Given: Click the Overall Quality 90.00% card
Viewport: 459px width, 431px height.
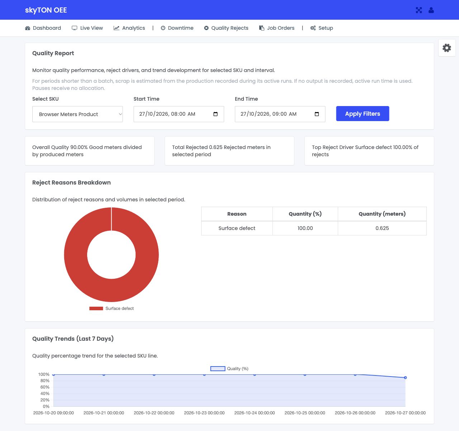Looking at the screenshot, I should [90, 151].
